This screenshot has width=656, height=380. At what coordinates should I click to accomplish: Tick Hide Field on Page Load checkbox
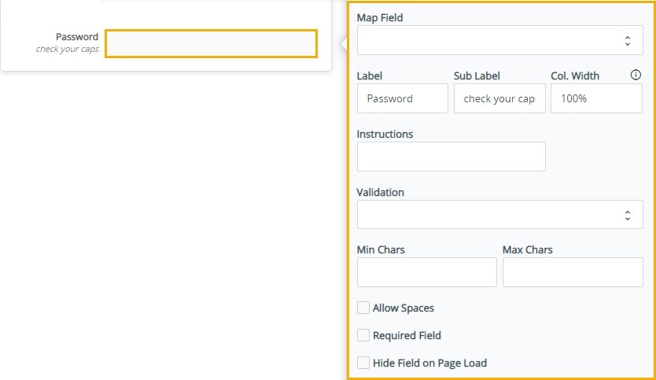(x=363, y=363)
